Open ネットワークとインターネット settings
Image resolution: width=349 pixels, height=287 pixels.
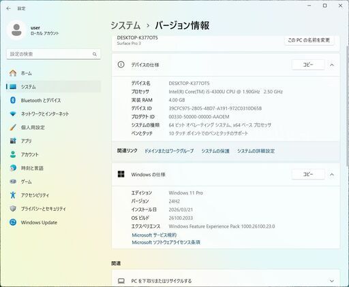click(x=53, y=114)
